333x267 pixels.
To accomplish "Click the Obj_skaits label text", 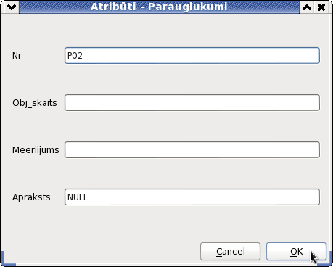I will point(35,103).
